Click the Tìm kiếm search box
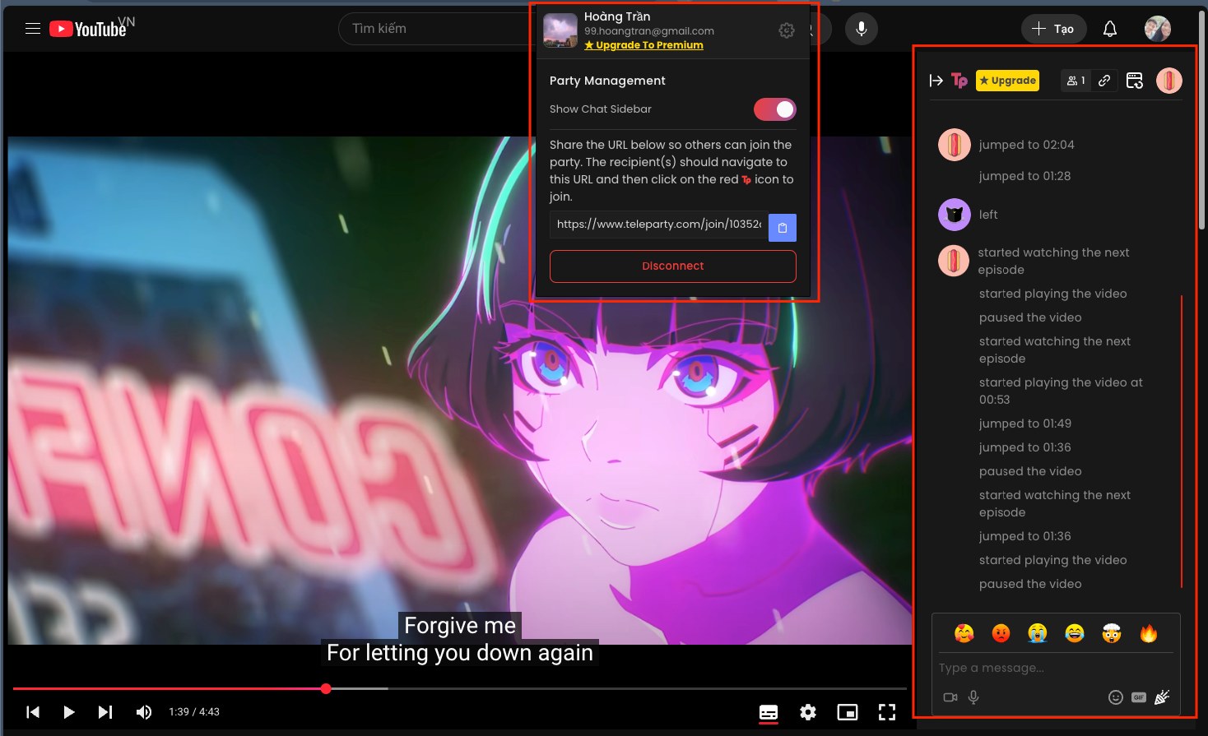The width and height of the screenshot is (1208, 736). pos(436,29)
